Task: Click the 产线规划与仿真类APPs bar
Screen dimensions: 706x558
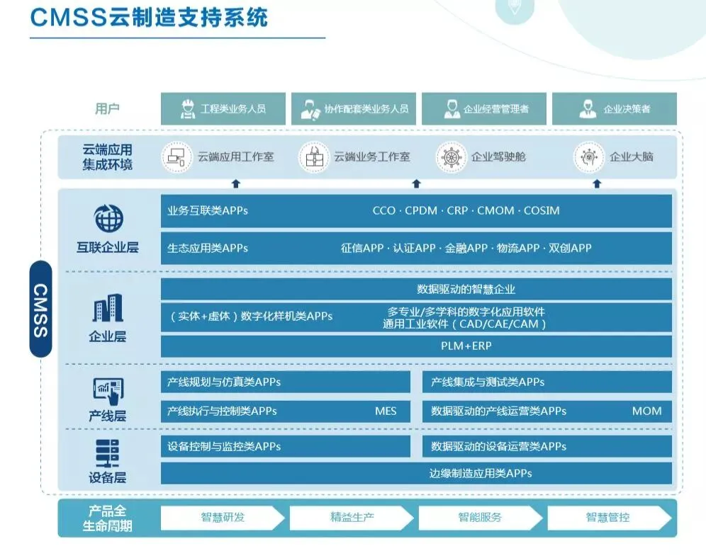Action: [x=286, y=382]
